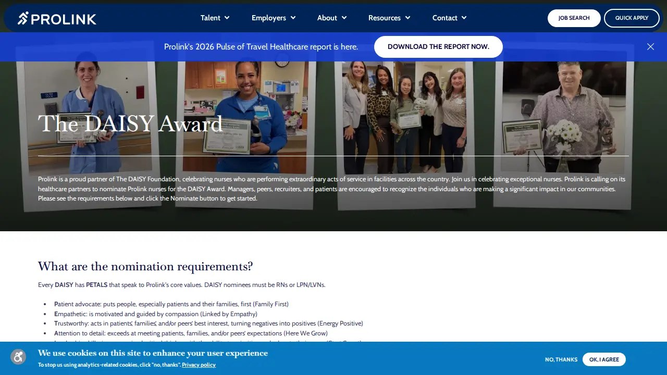Accept cookies with OK, I Agree
Viewport: 667px width, 375px height.
[604, 359]
